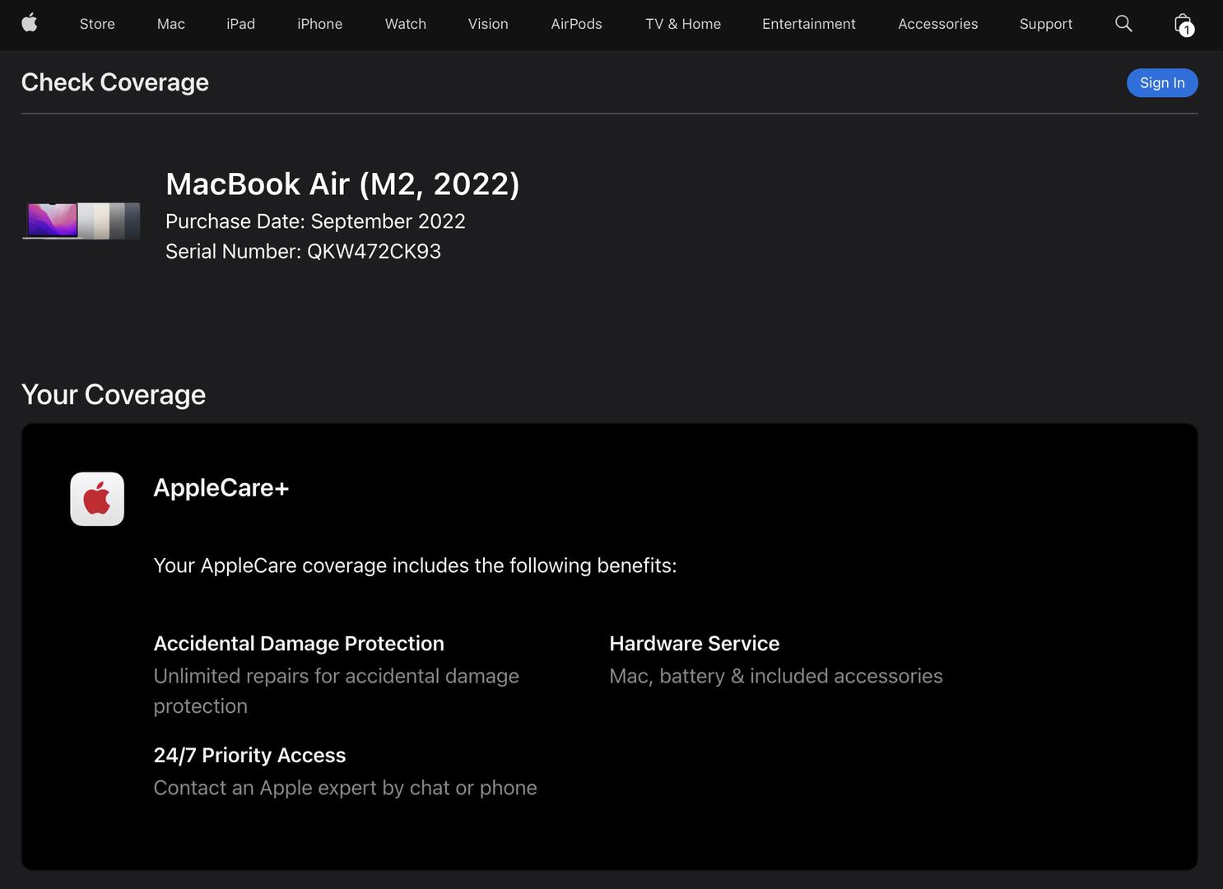Click the AppleCare+ plan title

[x=221, y=487]
